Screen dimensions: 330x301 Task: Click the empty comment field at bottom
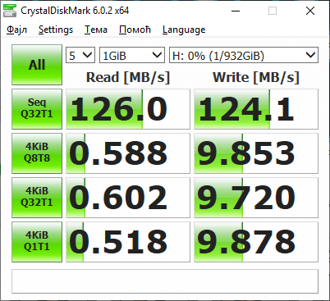click(x=165, y=281)
